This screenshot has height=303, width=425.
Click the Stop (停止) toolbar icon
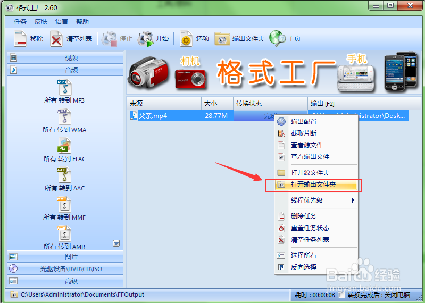tap(109, 39)
